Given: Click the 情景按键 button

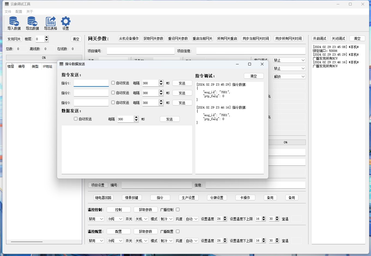Looking at the screenshot, I should (x=132, y=198).
